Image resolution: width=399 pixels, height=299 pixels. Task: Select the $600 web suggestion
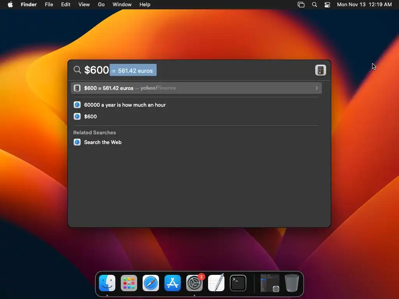coord(196,116)
